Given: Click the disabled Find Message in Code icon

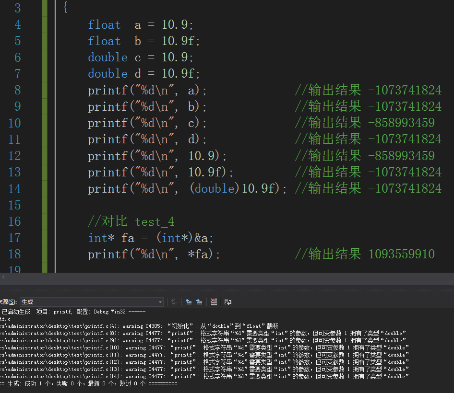Looking at the screenshot, I should click(x=174, y=302).
